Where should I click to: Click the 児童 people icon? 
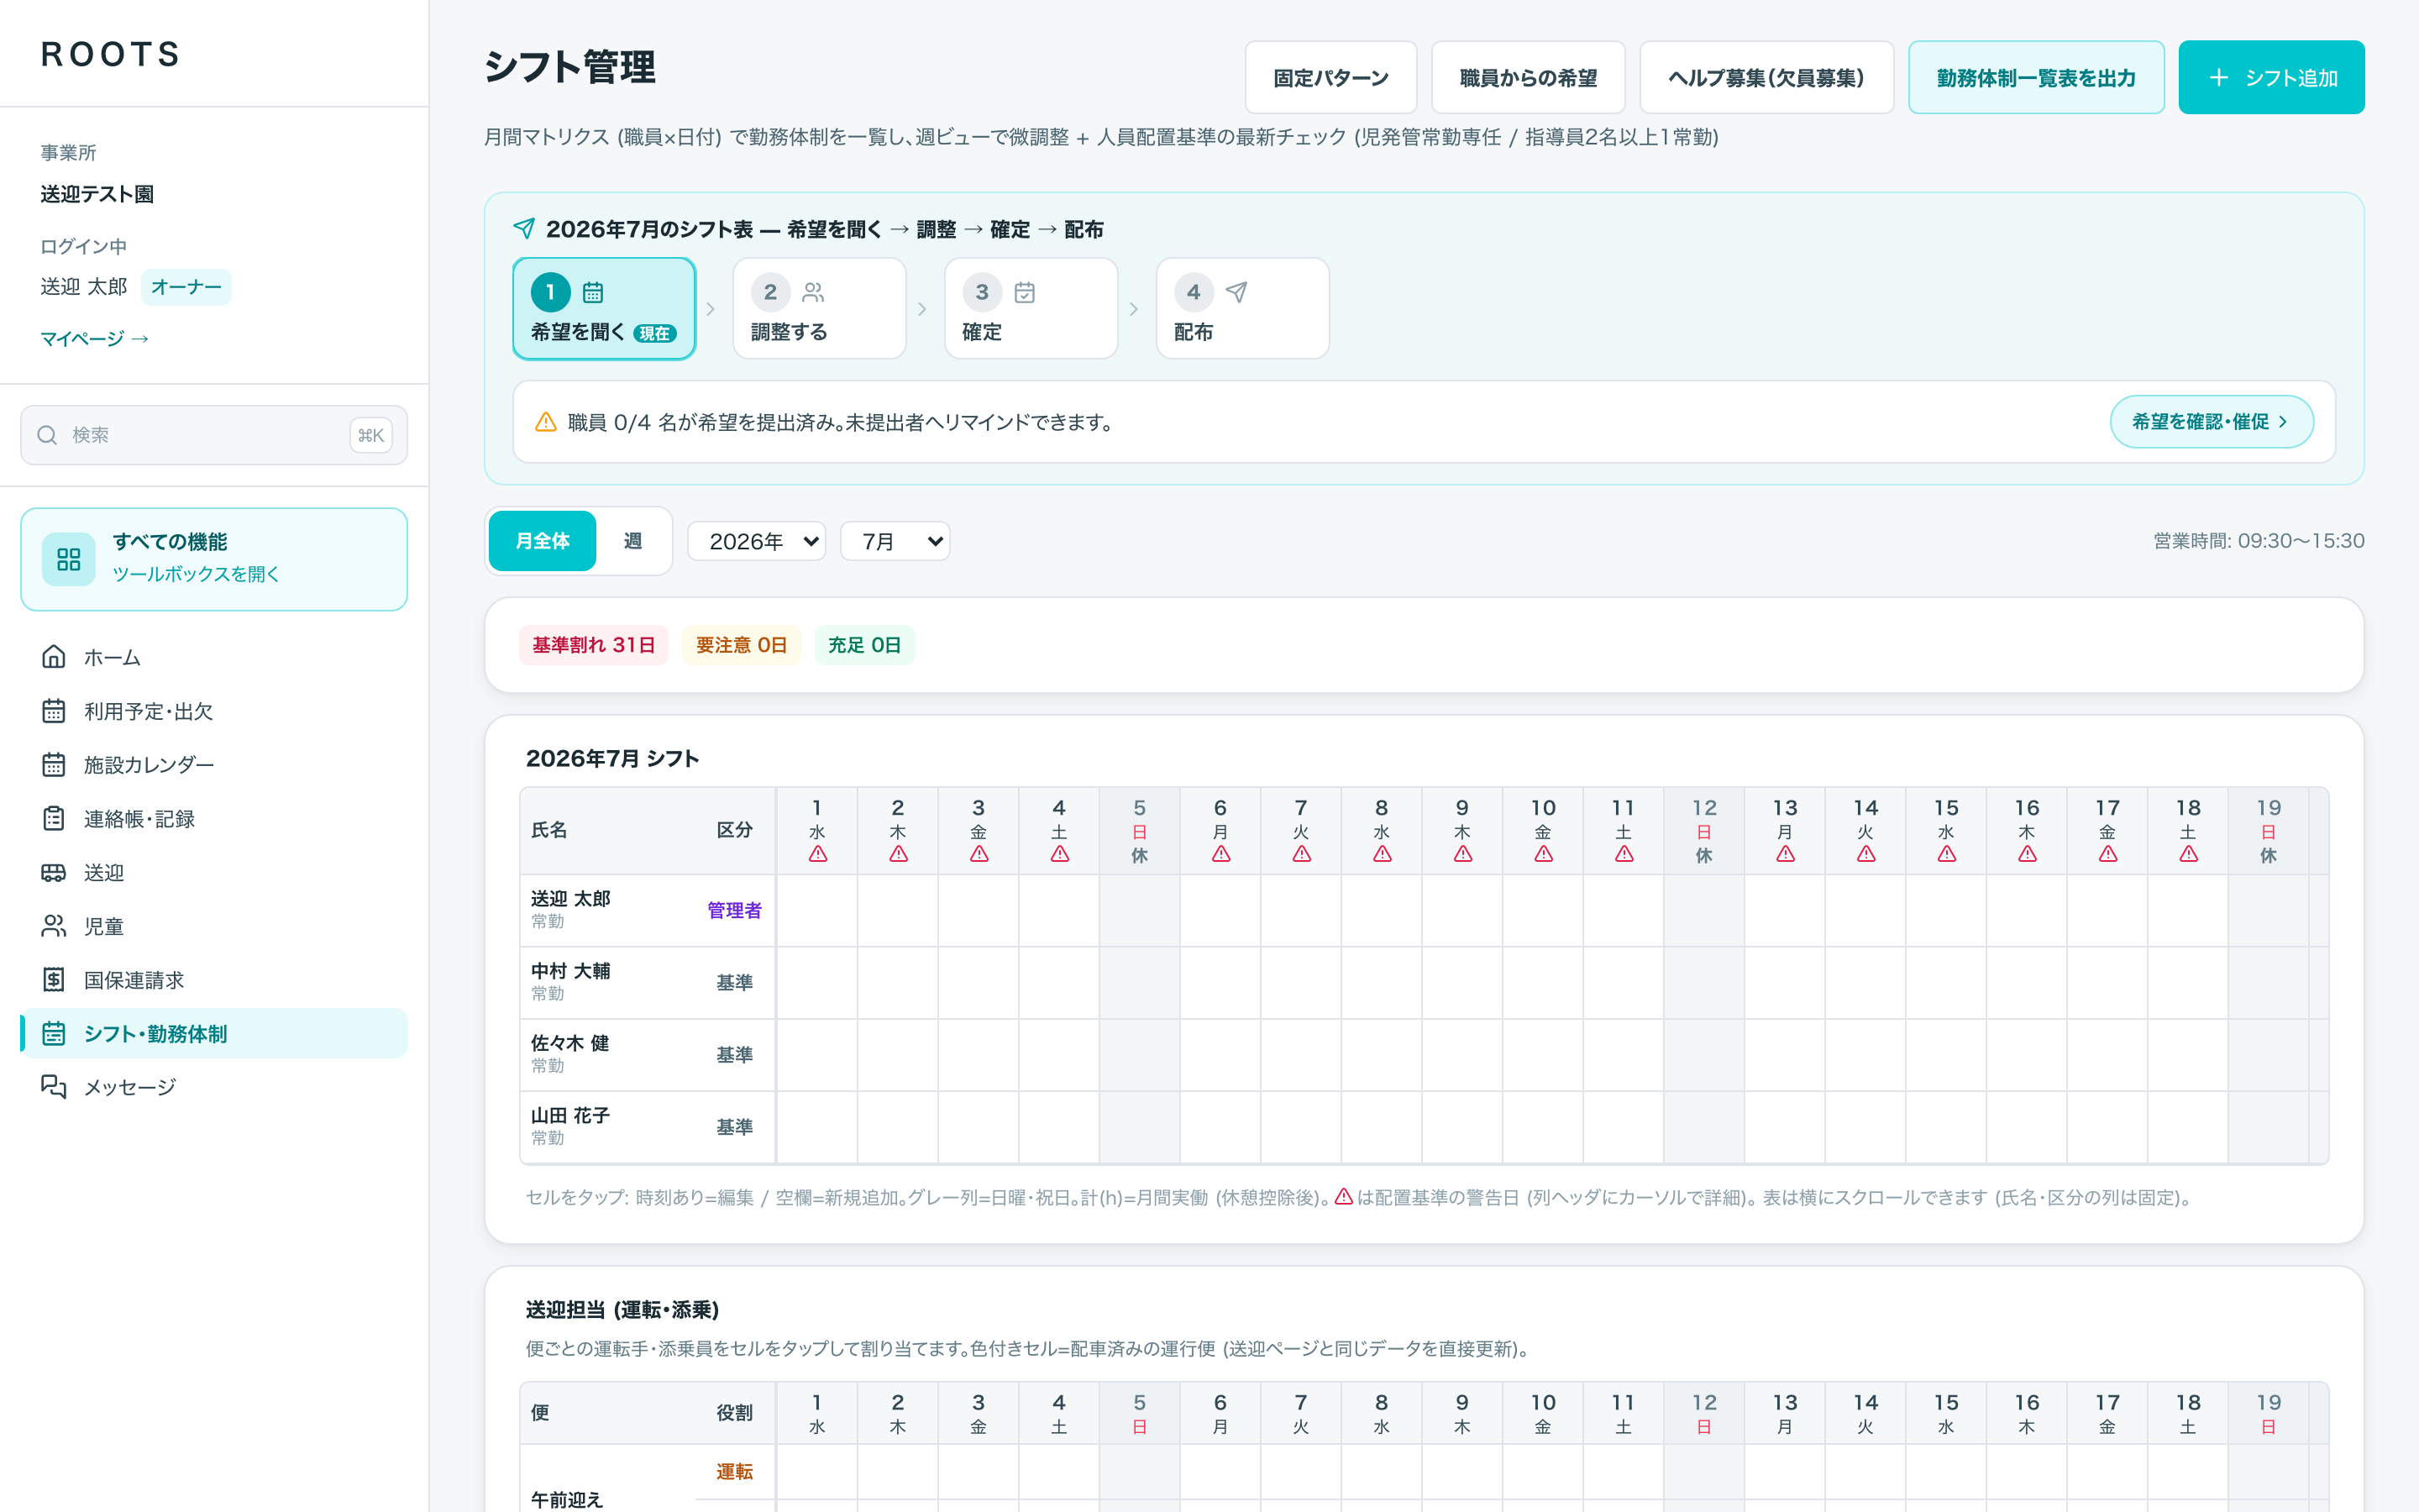[54, 926]
